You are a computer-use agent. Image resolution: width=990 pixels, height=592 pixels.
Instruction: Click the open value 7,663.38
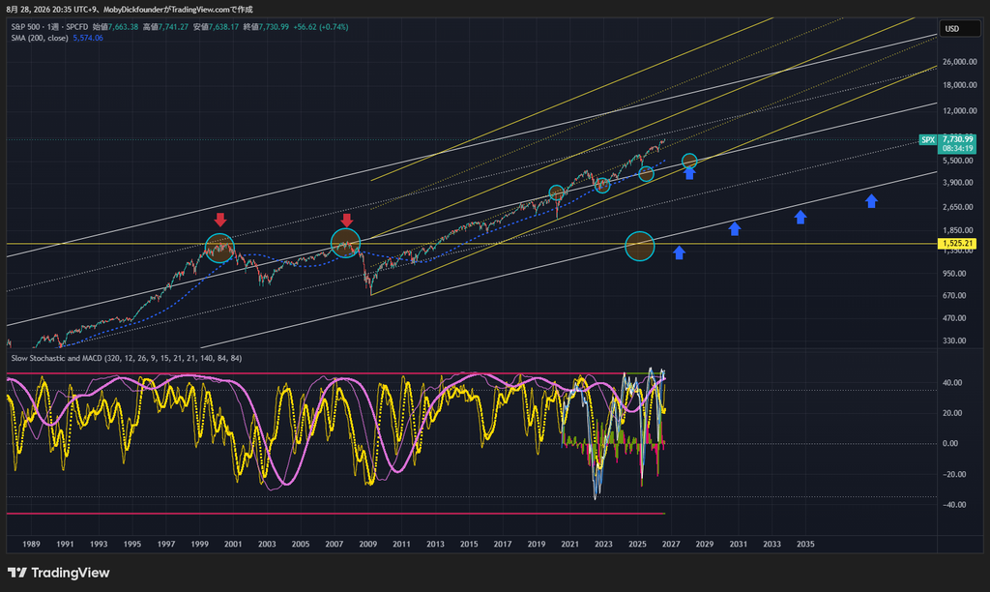coord(123,27)
